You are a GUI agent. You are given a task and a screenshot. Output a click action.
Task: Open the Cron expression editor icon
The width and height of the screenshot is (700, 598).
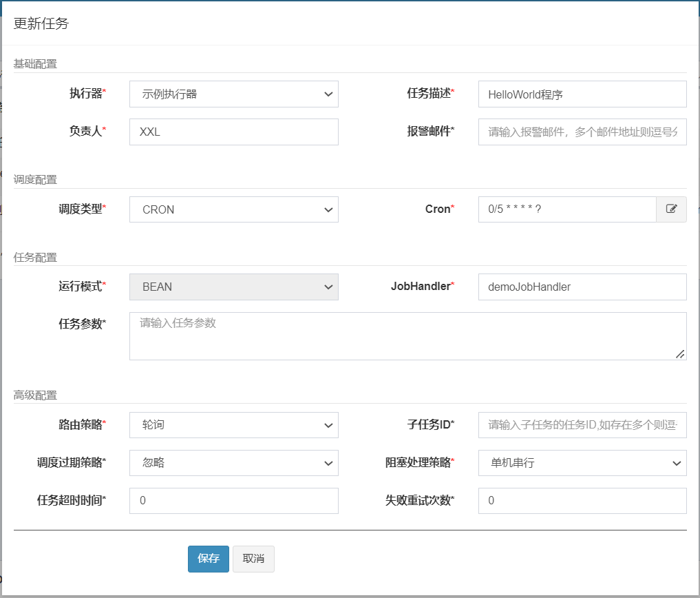(x=671, y=209)
